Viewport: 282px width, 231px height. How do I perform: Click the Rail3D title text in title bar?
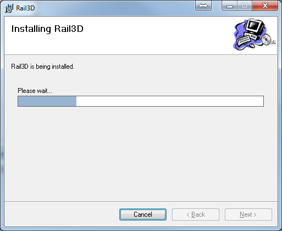click(25, 8)
